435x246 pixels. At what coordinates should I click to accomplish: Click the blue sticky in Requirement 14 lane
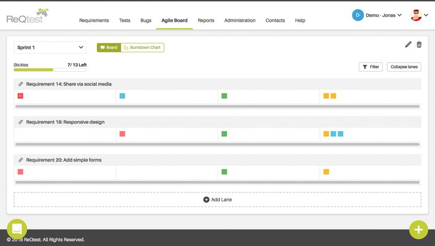click(x=122, y=96)
